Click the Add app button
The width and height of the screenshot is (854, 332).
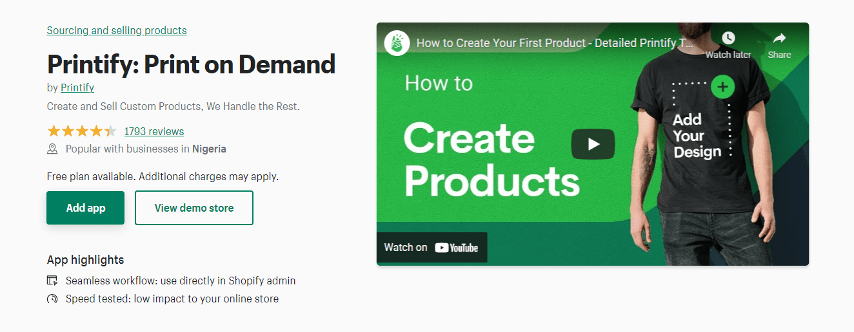[x=85, y=208]
